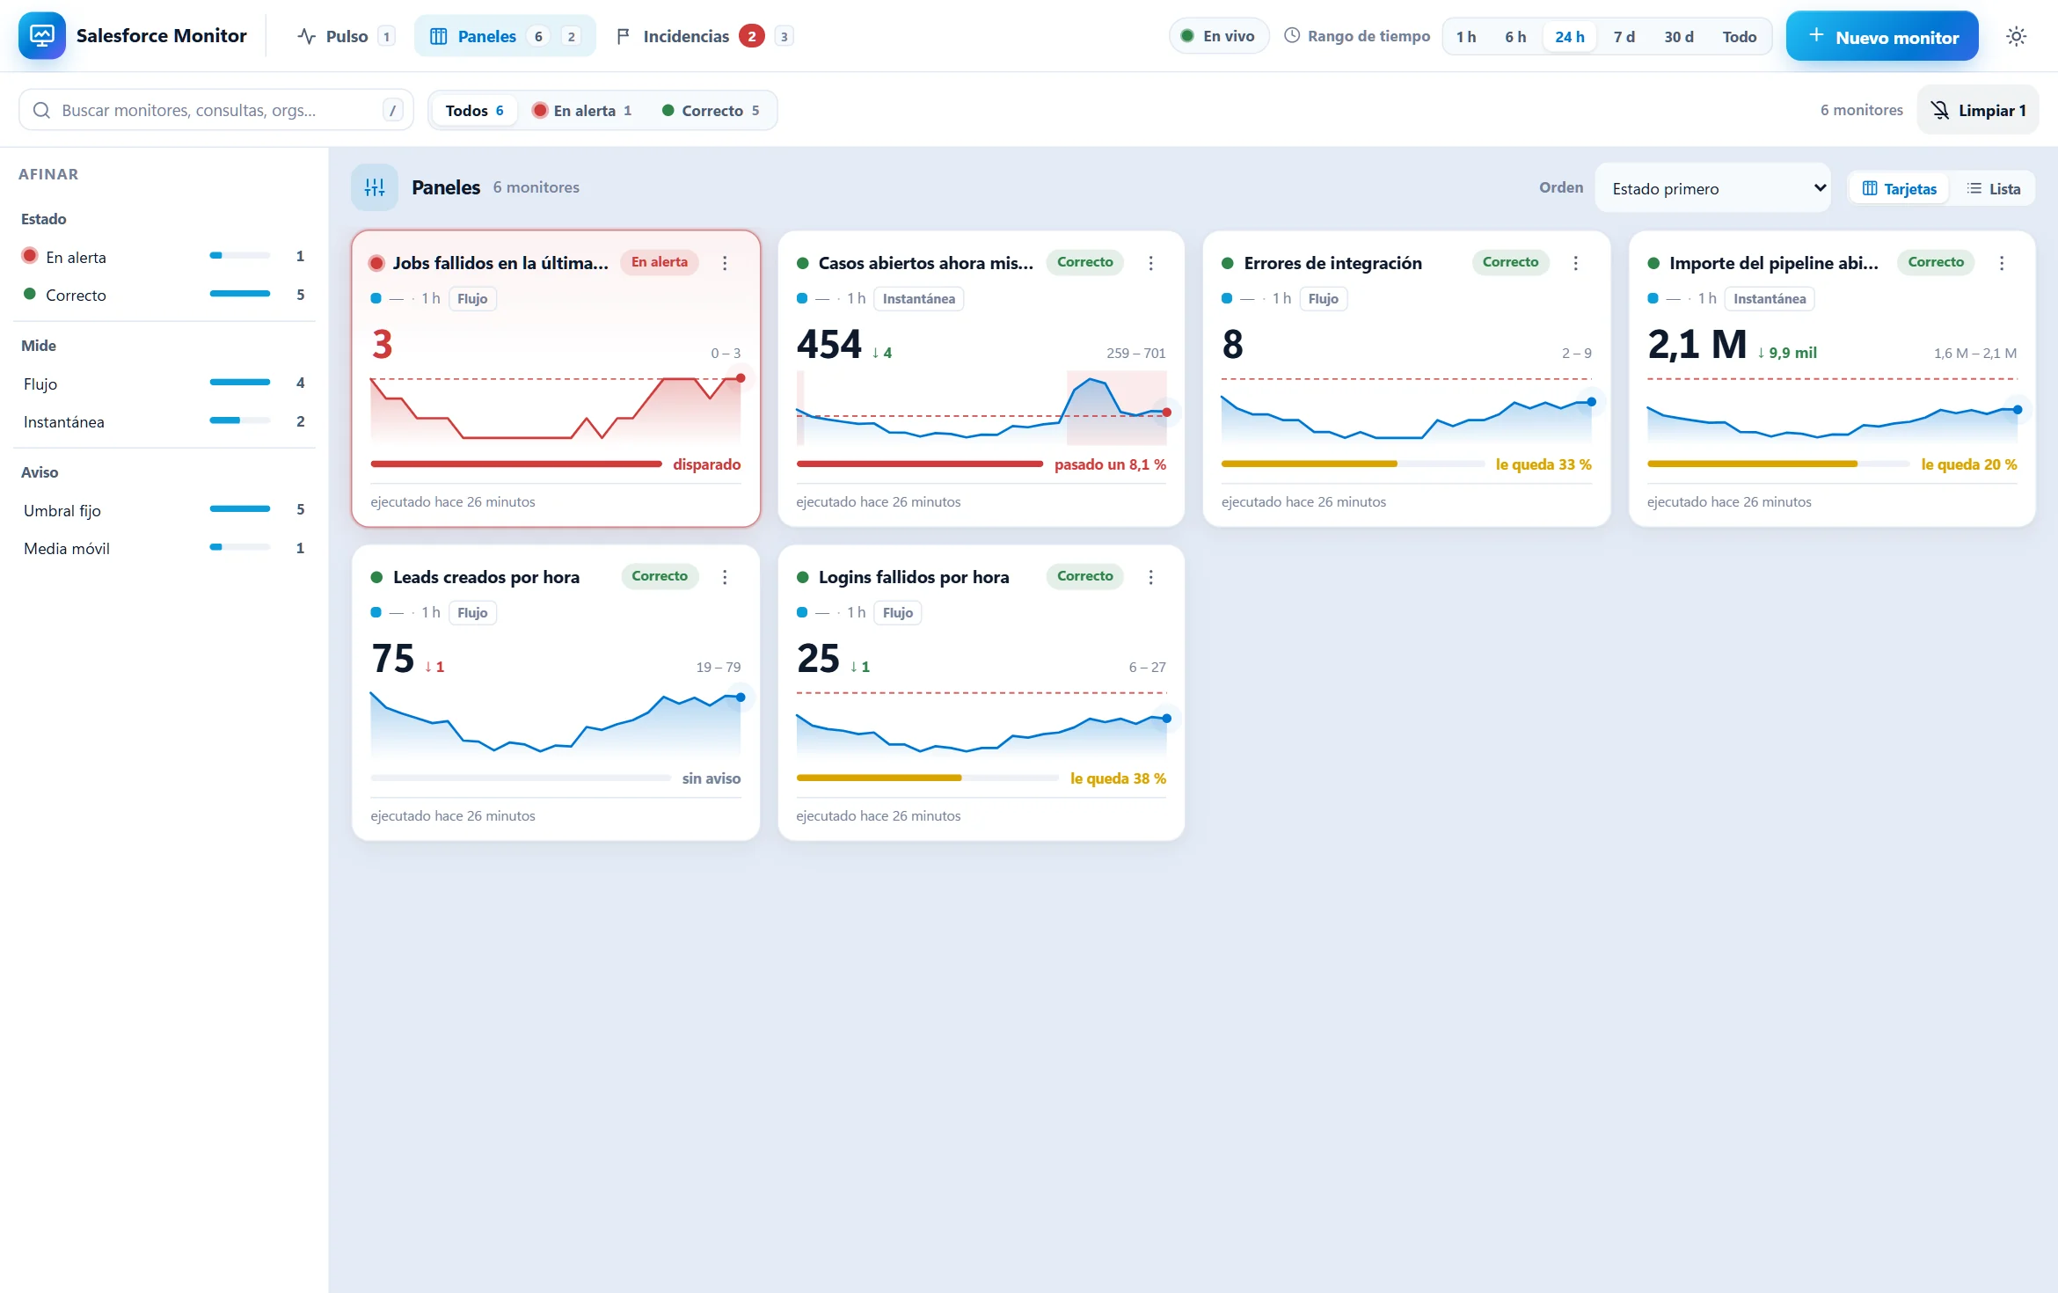Screen dimensions: 2058x1293
Task: Click the le queda 33 % progress bar
Action: [x=1354, y=464]
